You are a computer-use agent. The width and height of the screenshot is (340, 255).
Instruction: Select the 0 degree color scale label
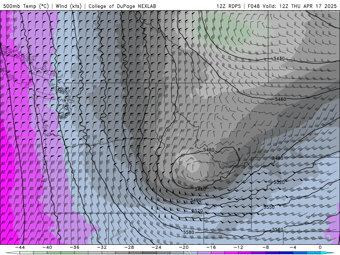(320, 247)
